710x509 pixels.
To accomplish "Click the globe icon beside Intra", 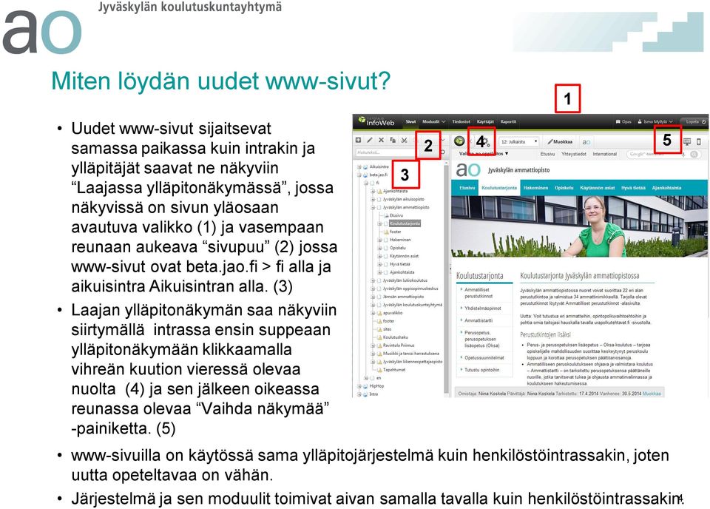I will [x=365, y=394].
